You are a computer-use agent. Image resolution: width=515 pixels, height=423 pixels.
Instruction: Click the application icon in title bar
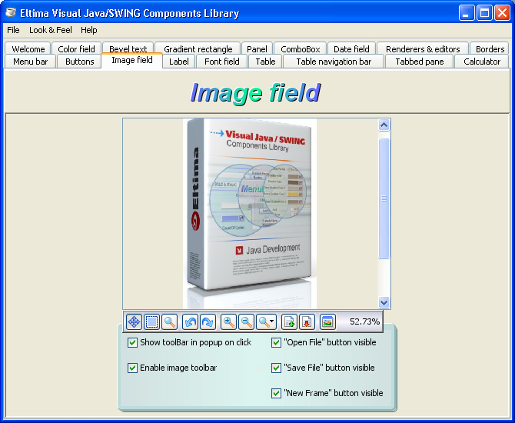point(12,13)
